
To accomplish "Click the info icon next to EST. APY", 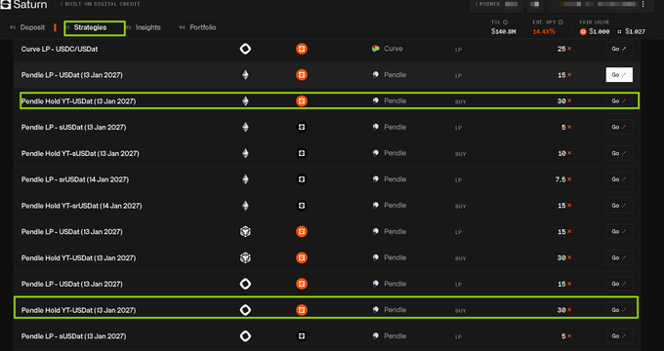I will [560, 22].
